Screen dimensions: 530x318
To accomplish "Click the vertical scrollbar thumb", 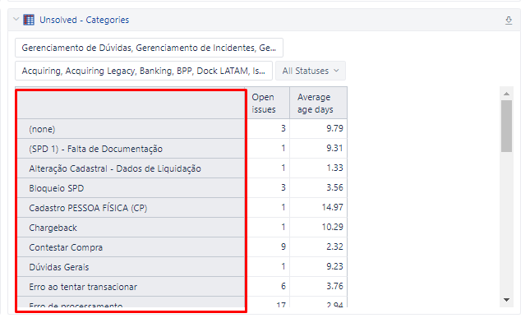I will point(506,126).
